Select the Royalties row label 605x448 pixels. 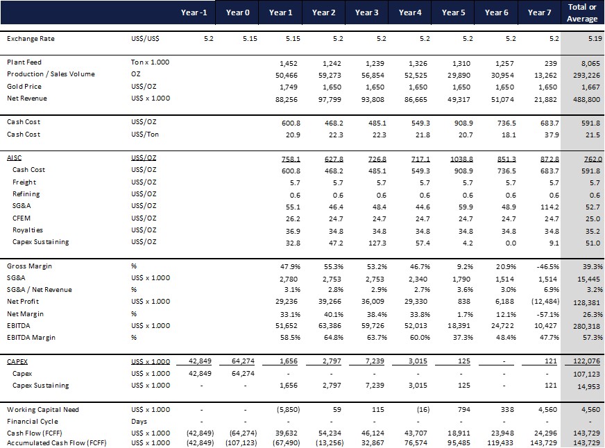[28, 230]
